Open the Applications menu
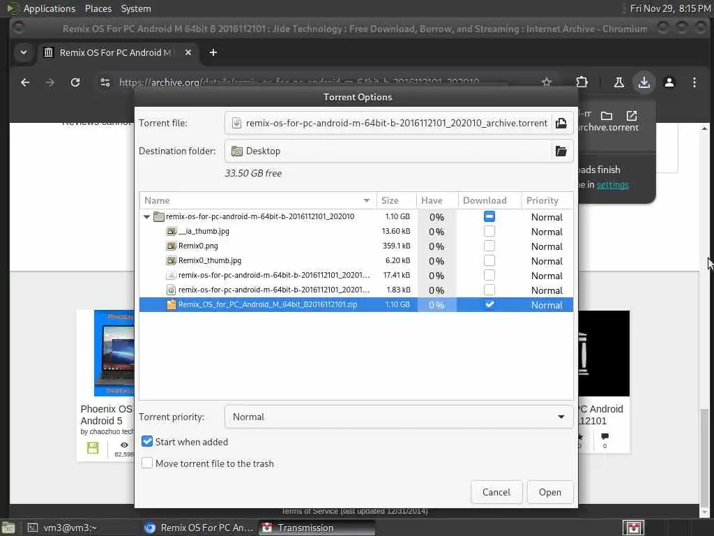This screenshot has height=536, width=714. pyautogui.click(x=50, y=8)
